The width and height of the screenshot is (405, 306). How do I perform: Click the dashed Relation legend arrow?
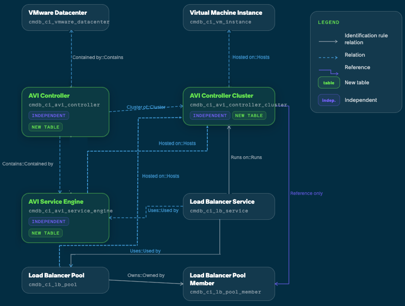(328, 57)
